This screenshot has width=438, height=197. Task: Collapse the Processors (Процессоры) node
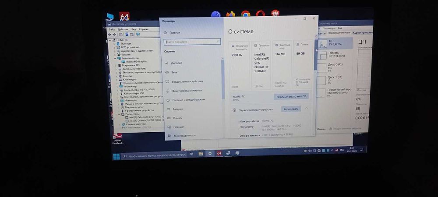119,114
